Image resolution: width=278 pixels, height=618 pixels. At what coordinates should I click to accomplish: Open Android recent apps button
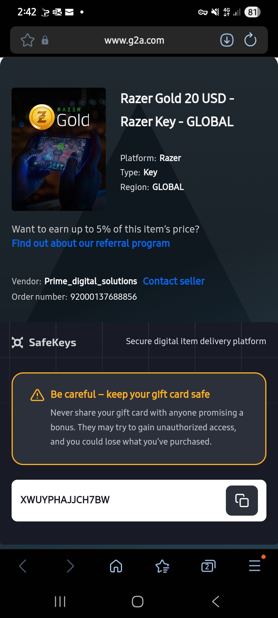[60, 601]
